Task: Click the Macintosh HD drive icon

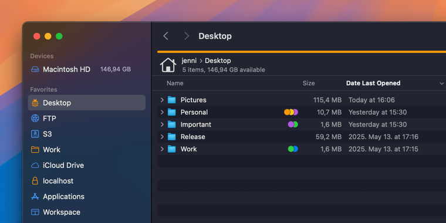Action: pyautogui.click(x=35, y=69)
